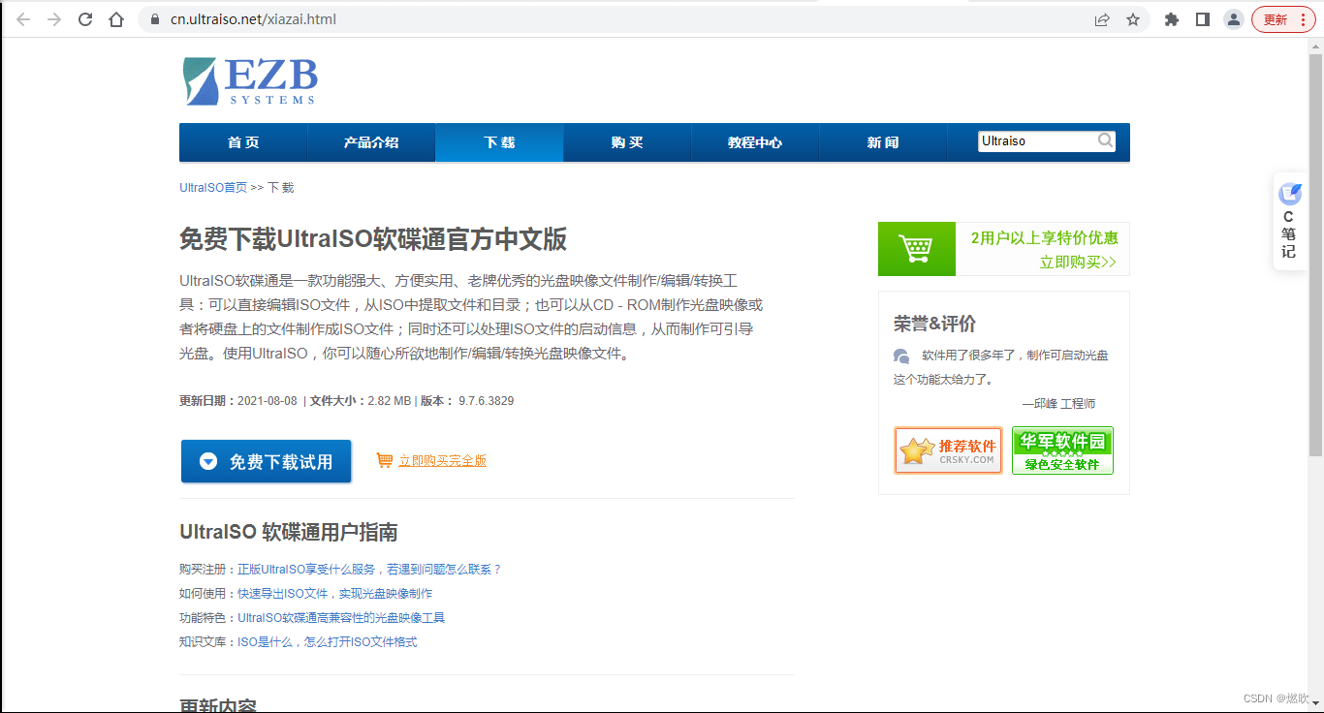The height and width of the screenshot is (713, 1324).
Task: Bookmark the page with the star icon
Action: point(1133,18)
